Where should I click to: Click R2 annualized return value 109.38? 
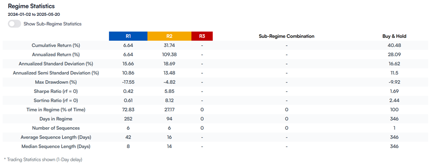169,54
